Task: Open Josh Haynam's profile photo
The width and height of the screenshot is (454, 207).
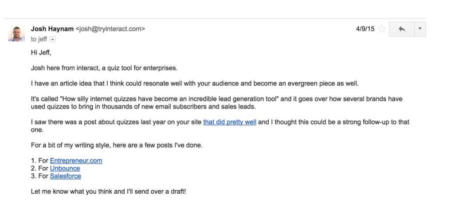Action: tap(16, 33)
